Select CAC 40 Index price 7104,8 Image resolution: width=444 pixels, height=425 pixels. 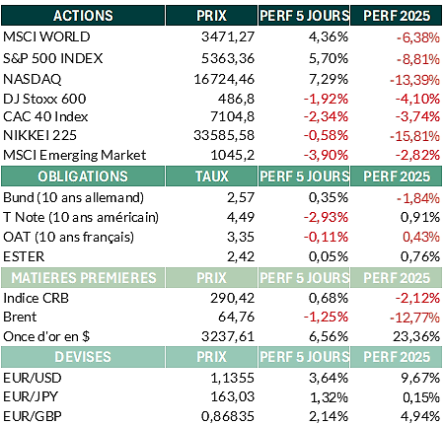point(233,116)
